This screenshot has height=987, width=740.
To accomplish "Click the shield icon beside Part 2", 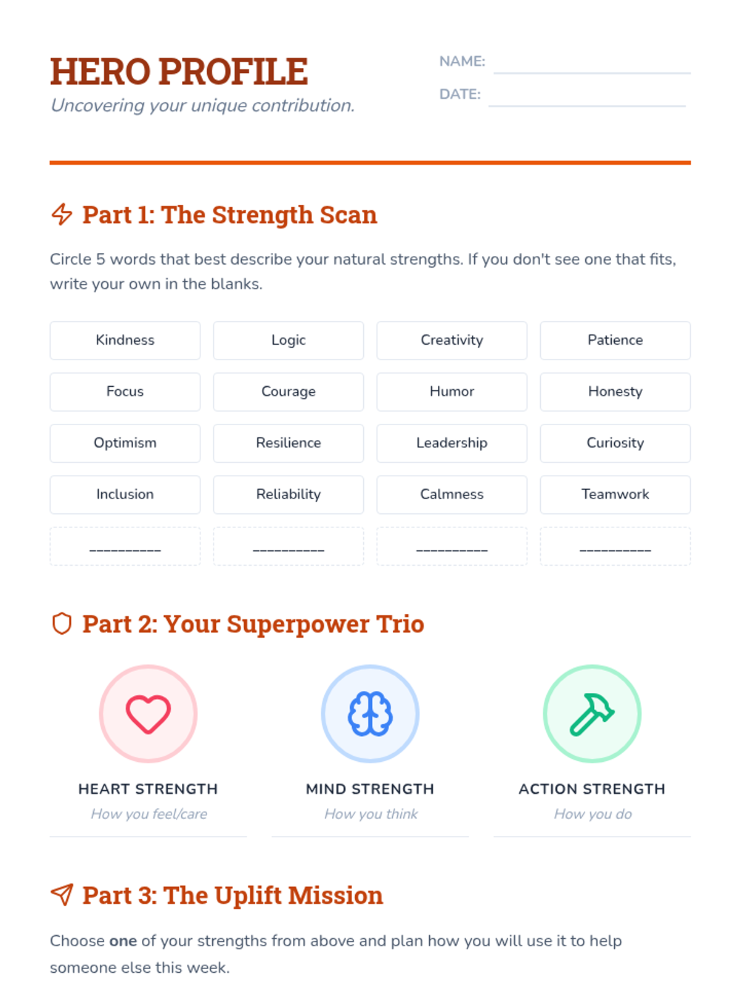I will pyautogui.click(x=62, y=624).
